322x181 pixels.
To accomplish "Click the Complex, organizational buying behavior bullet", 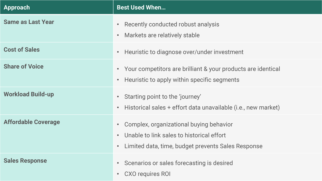I will pyautogui.click(x=178, y=124).
